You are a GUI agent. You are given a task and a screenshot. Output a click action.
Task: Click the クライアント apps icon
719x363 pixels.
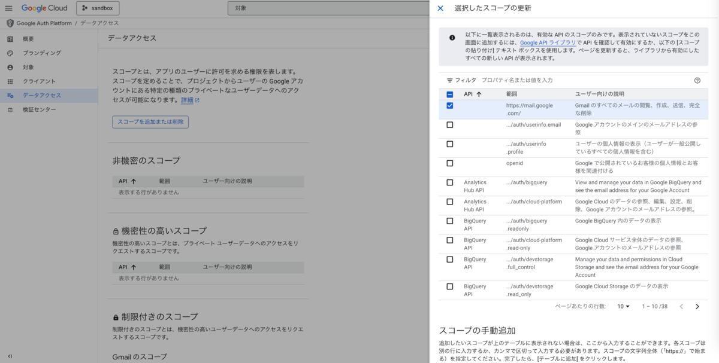[10, 81]
